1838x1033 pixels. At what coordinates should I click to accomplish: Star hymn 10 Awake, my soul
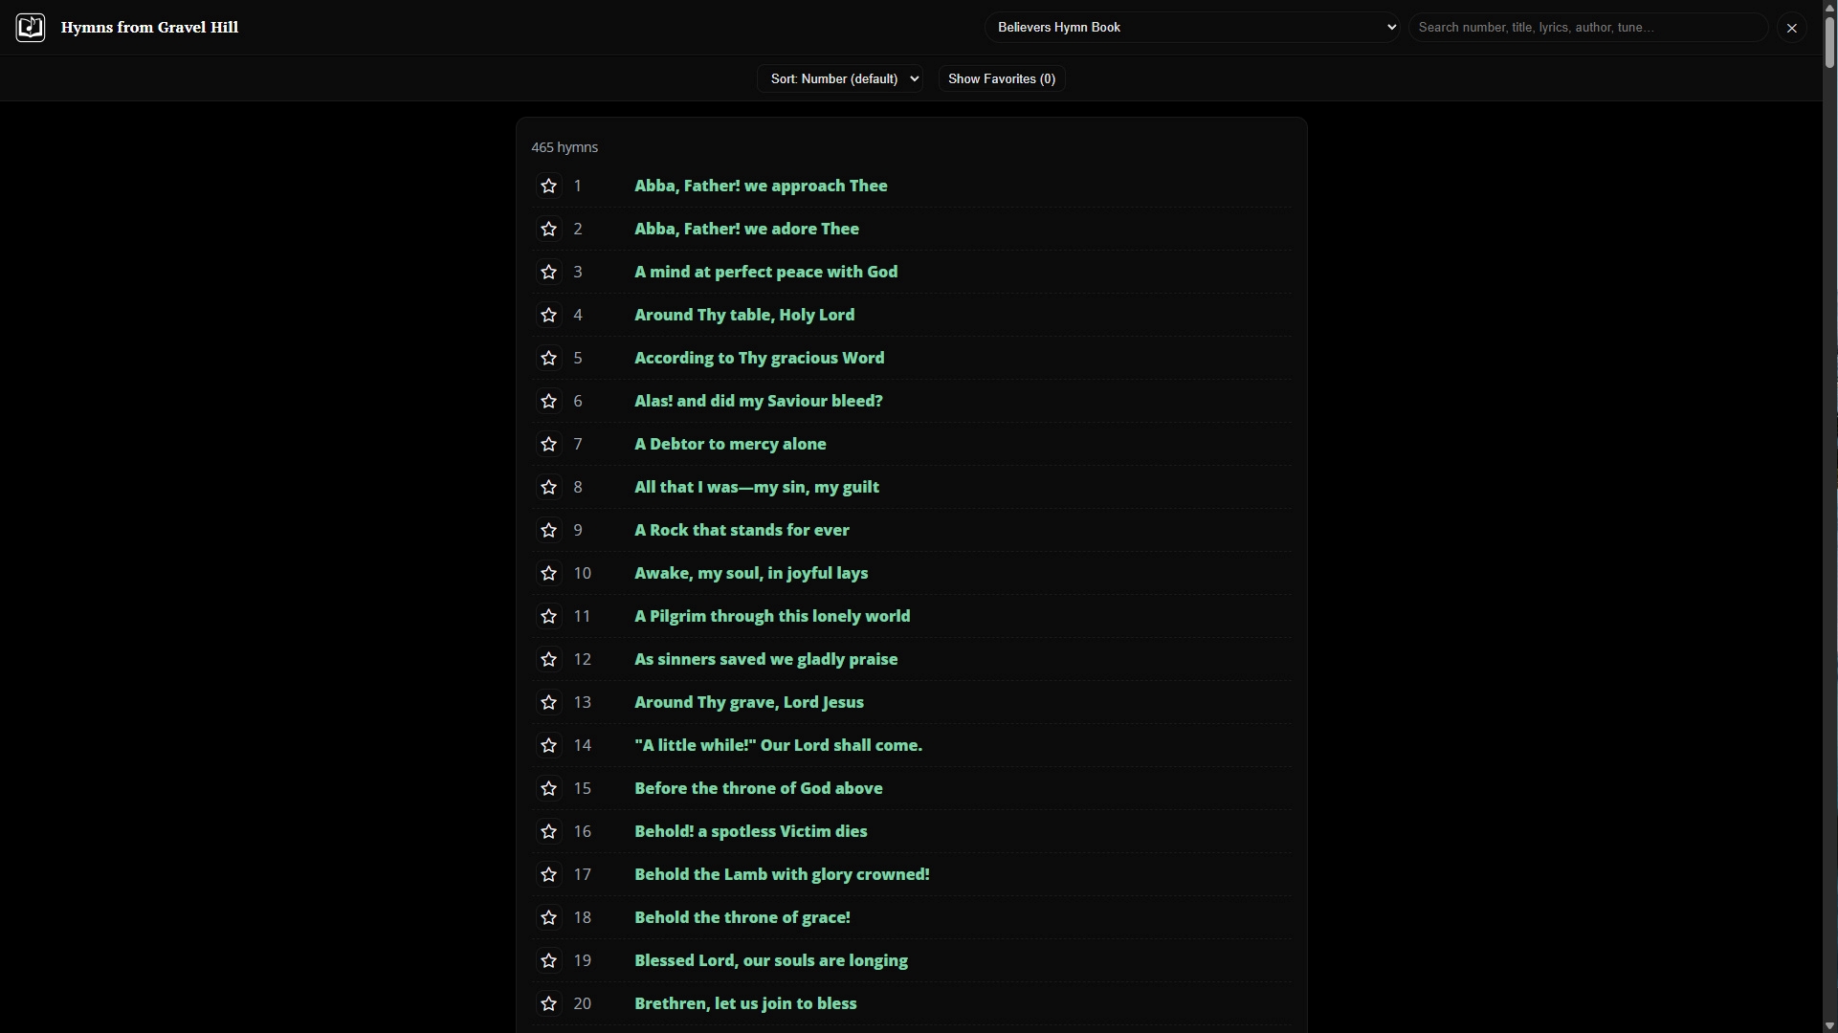pyautogui.click(x=548, y=573)
